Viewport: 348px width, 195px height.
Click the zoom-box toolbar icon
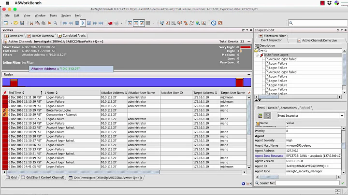[130, 23]
